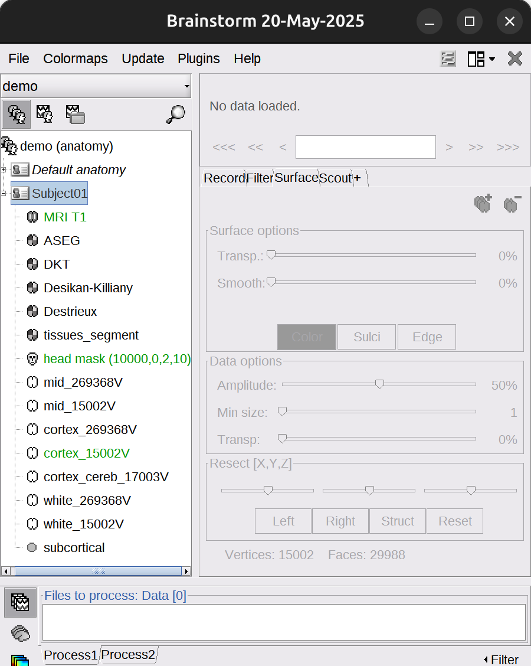
Task: Close all figures with X icon
Action: [515, 58]
